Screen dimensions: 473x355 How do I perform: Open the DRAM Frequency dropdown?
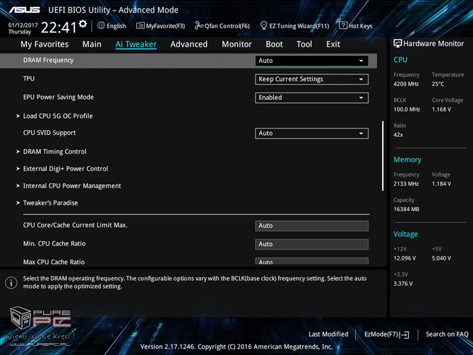[311, 61]
